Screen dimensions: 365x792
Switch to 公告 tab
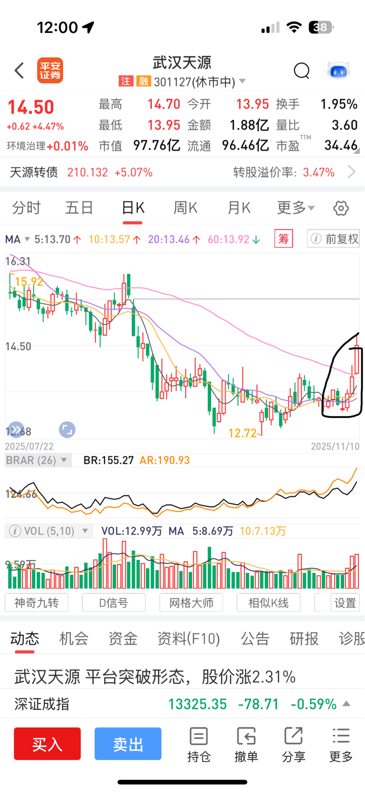255,639
